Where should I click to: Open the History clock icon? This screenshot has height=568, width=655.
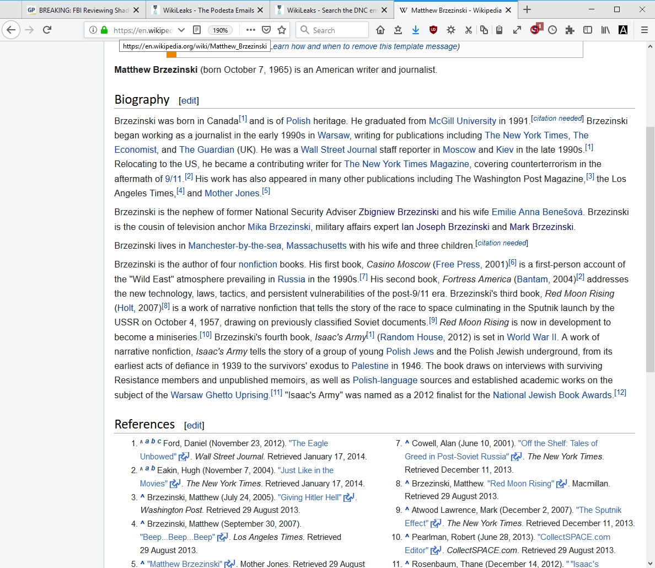point(552,30)
